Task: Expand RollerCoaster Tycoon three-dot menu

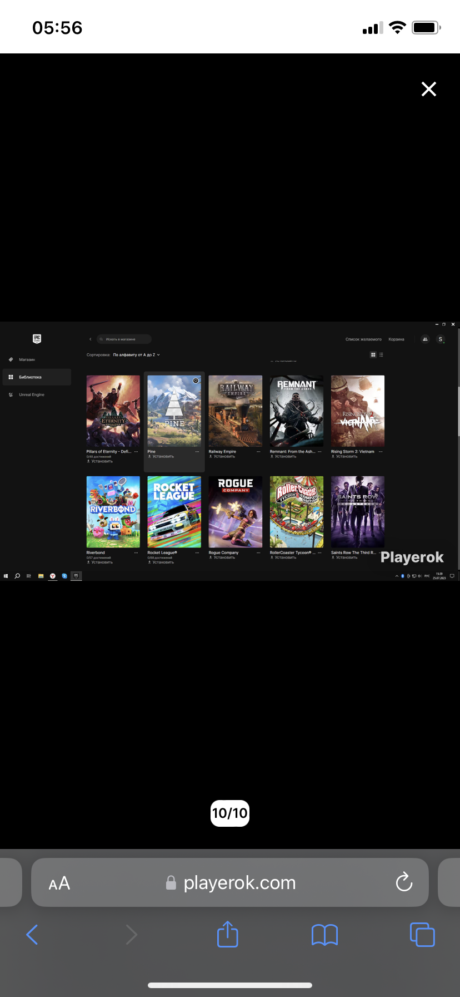Action: coord(319,553)
